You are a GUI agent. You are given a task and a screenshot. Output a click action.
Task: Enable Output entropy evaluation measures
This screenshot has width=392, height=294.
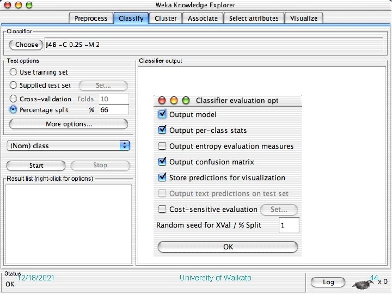[x=162, y=146]
